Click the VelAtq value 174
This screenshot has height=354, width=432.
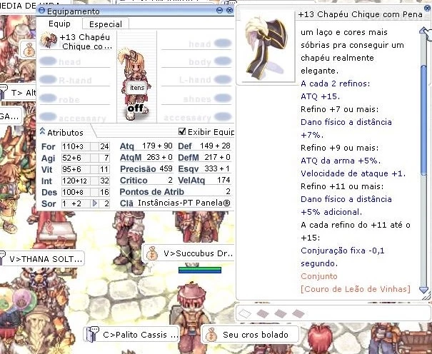click(223, 180)
